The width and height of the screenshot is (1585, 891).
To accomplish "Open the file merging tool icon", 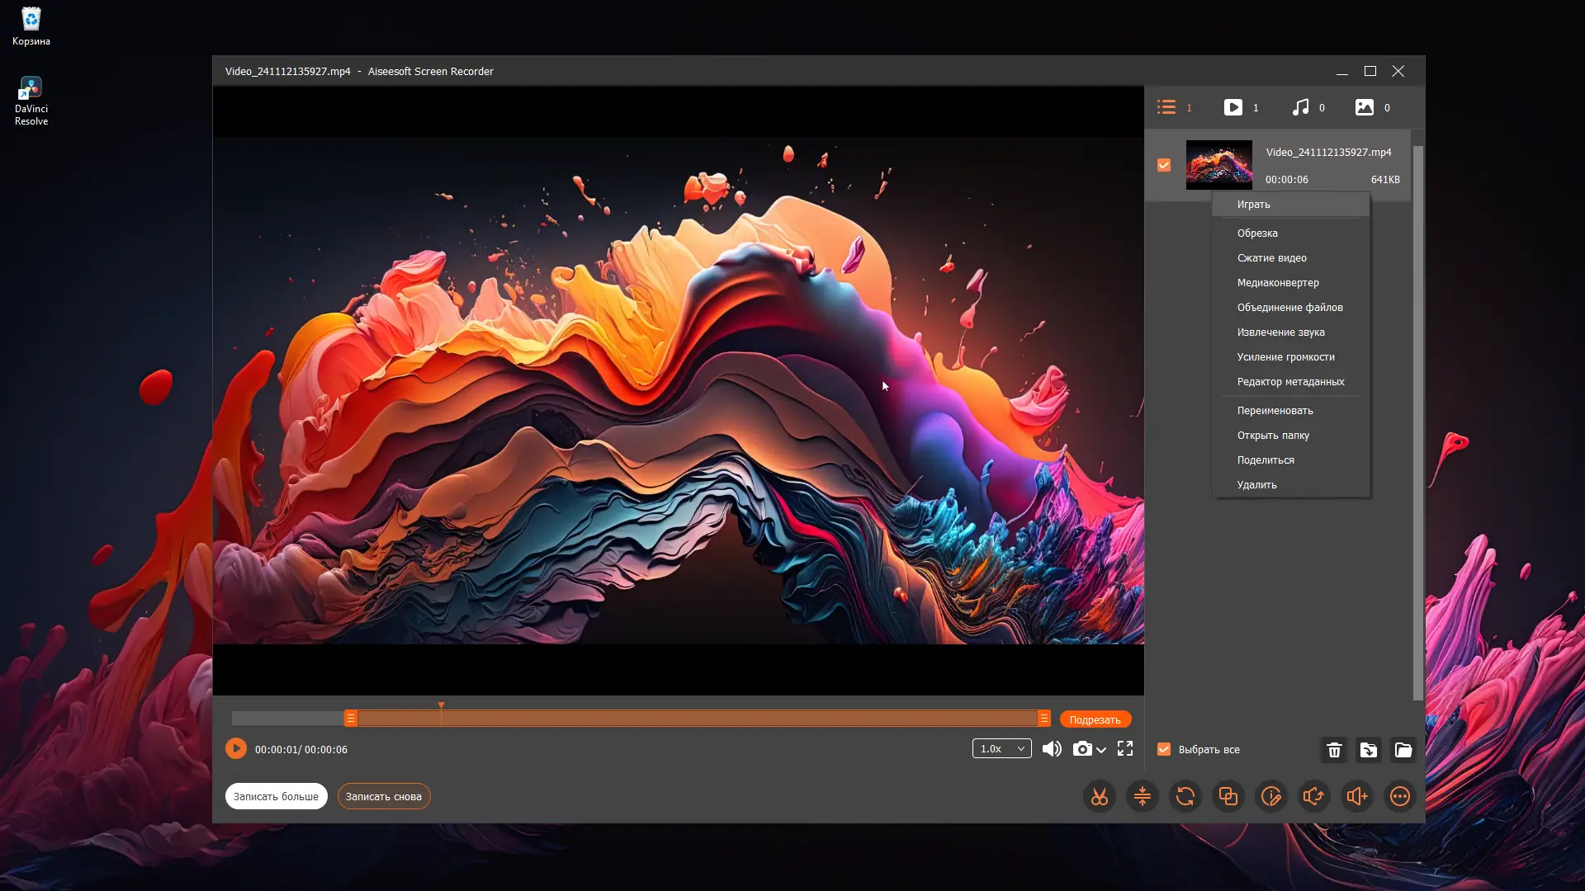I will (x=1228, y=796).
